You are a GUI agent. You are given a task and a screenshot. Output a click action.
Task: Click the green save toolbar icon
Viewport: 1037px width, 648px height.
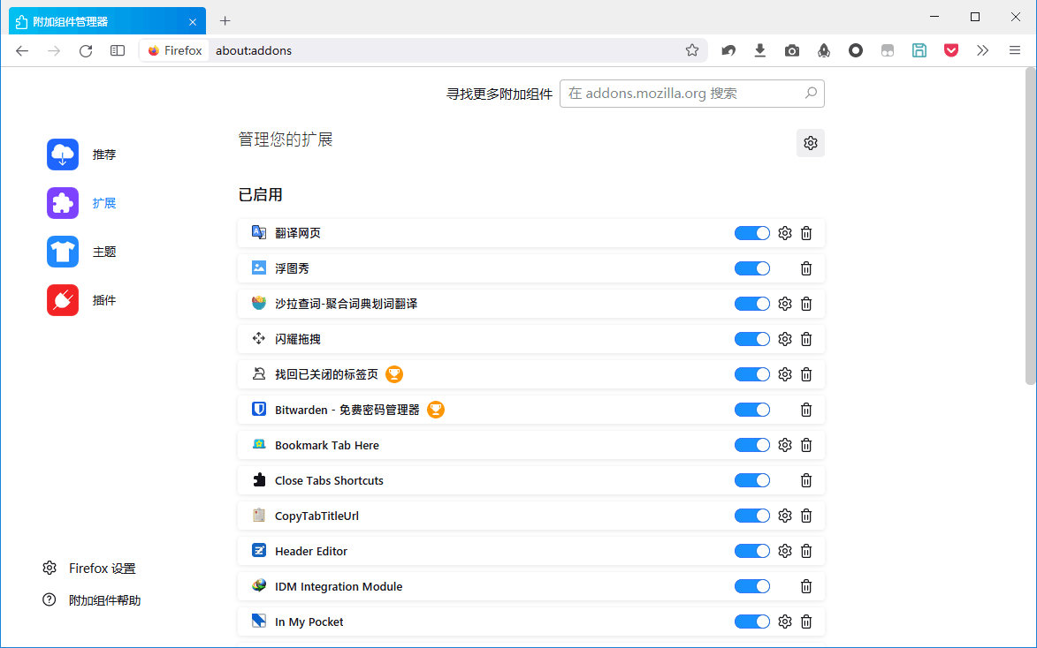pos(919,50)
